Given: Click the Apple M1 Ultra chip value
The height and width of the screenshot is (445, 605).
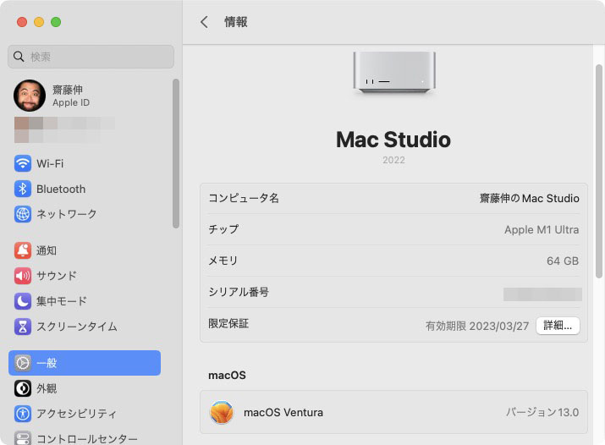Looking at the screenshot, I should coord(542,230).
